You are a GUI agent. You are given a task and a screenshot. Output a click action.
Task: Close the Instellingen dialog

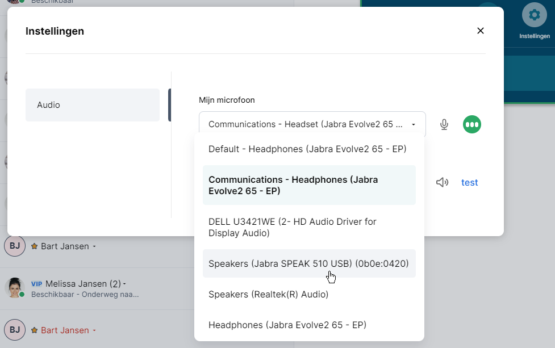click(x=481, y=31)
